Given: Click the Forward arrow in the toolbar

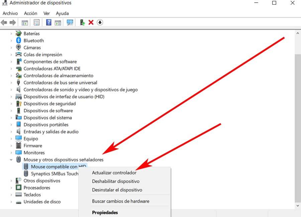Looking at the screenshot, I should 13,23.
